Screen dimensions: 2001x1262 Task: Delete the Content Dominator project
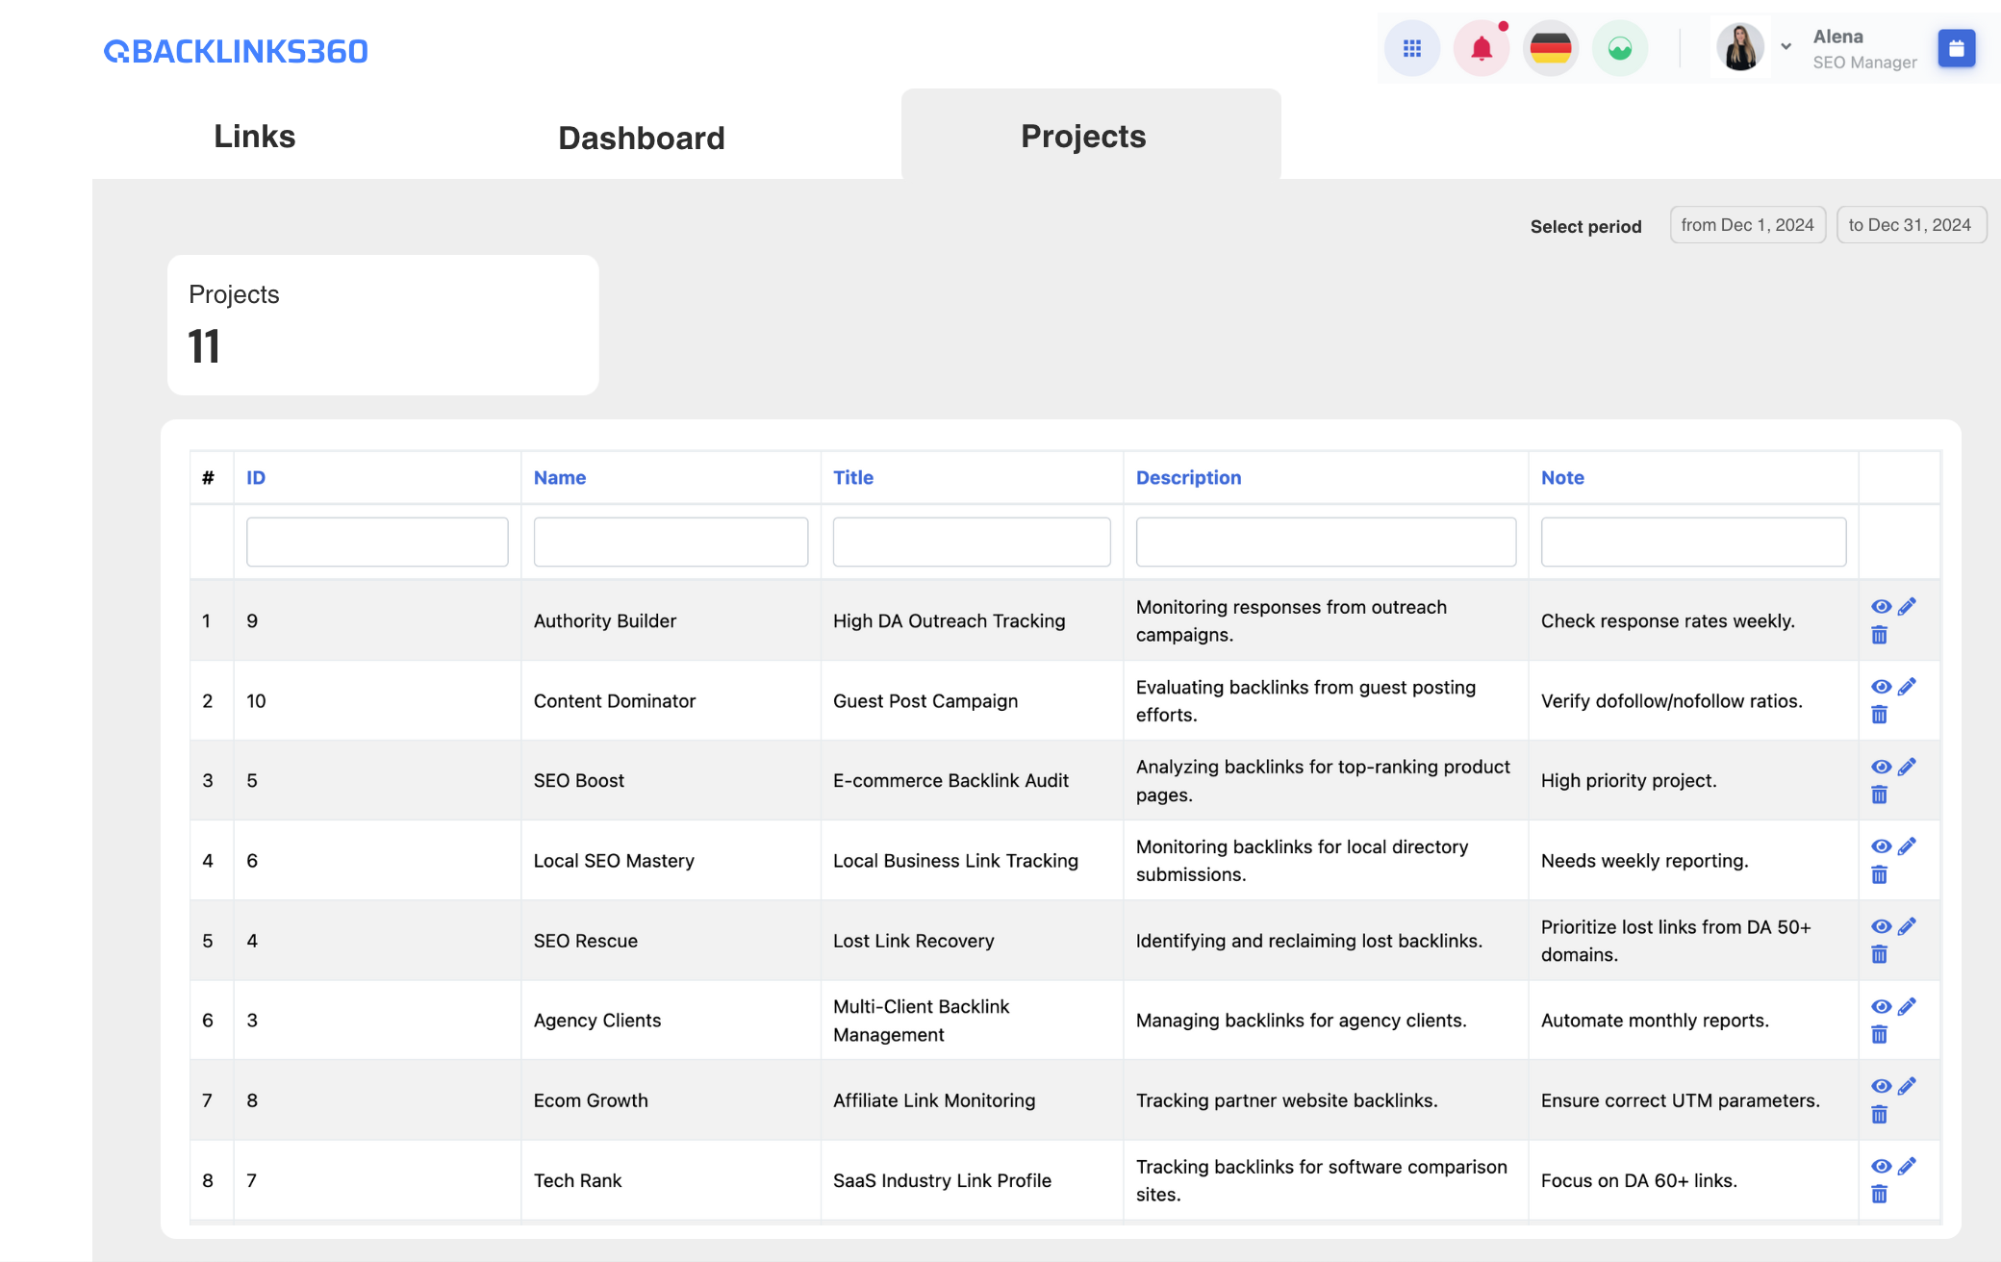(1880, 714)
